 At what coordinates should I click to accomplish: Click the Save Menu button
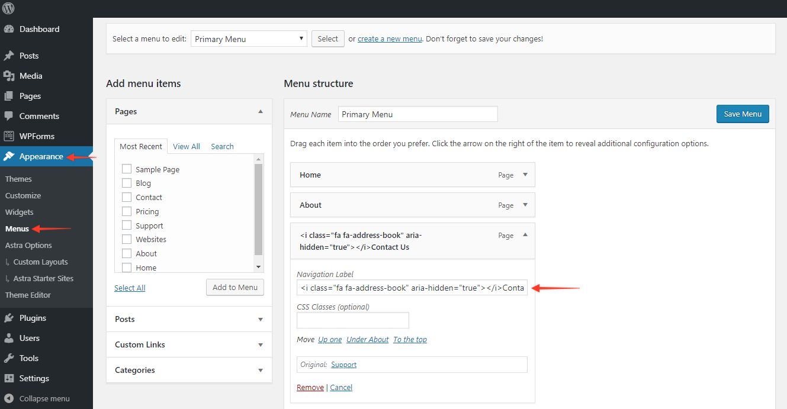743,114
